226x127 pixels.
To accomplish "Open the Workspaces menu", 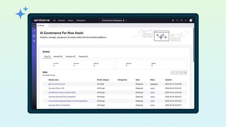I will click(81, 20).
